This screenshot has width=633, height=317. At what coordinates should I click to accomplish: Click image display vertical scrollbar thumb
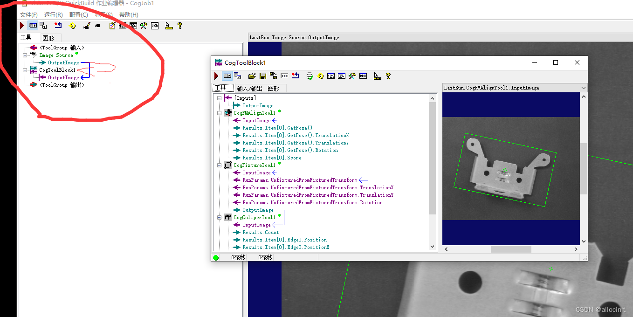[x=584, y=169]
